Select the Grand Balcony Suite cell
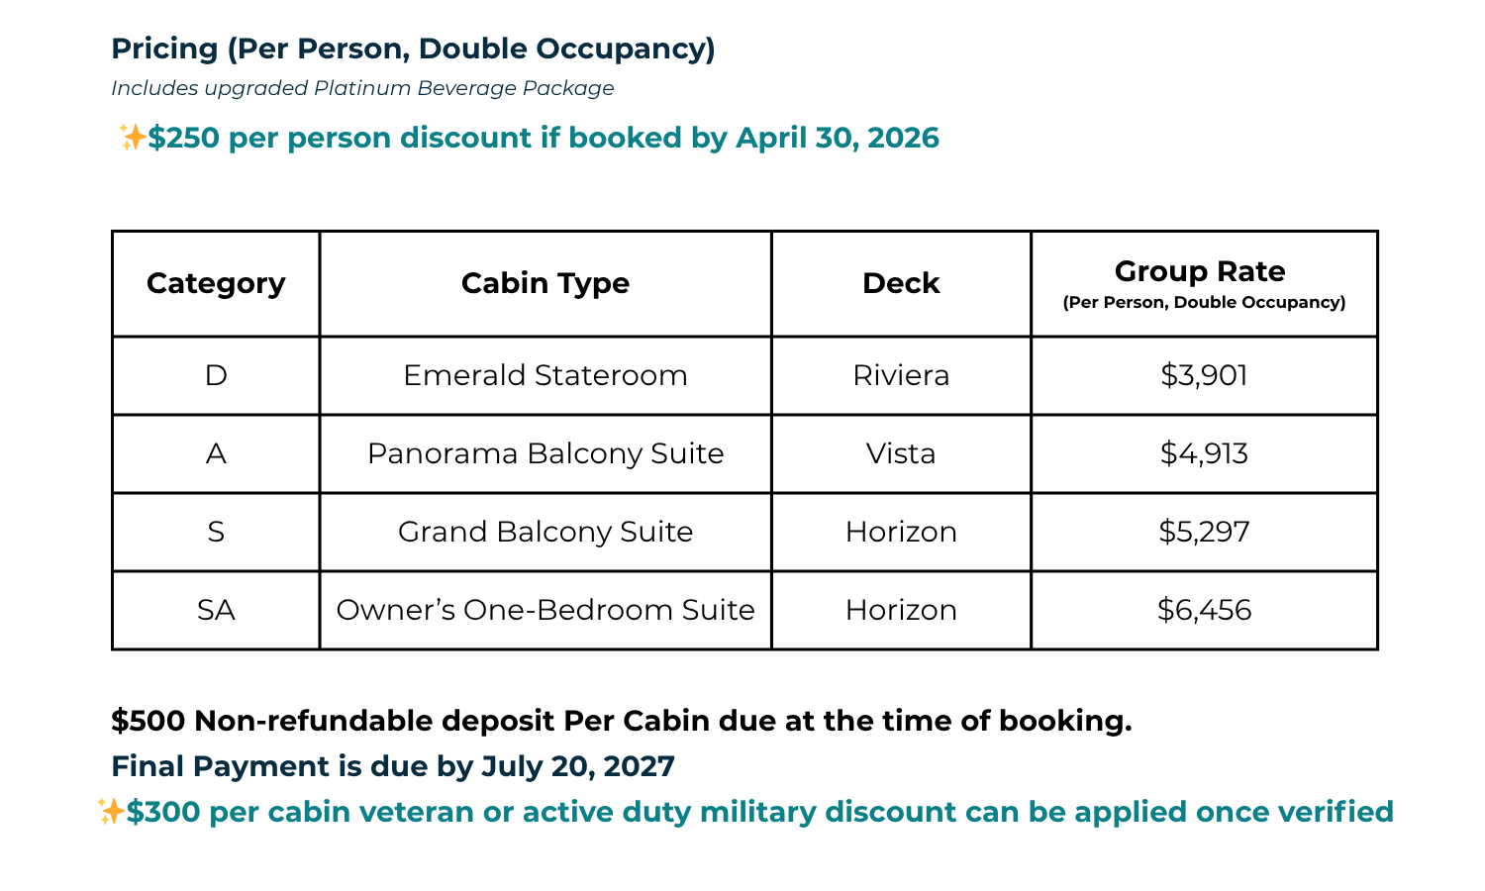Screen dimensions: 1485x891 [x=545, y=532]
